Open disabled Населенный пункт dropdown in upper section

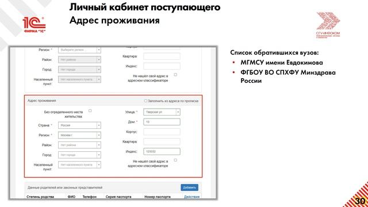pos(79,79)
